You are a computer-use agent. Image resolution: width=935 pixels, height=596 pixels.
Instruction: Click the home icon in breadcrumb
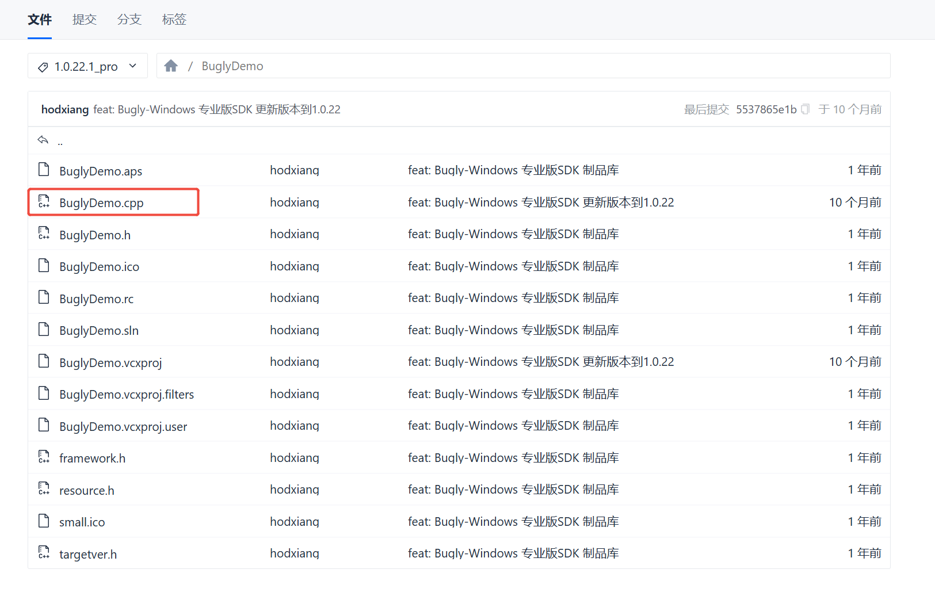(171, 66)
